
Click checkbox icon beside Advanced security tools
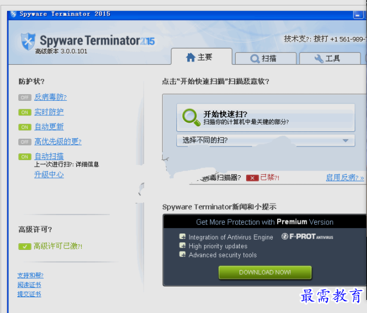(x=182, y=254)
